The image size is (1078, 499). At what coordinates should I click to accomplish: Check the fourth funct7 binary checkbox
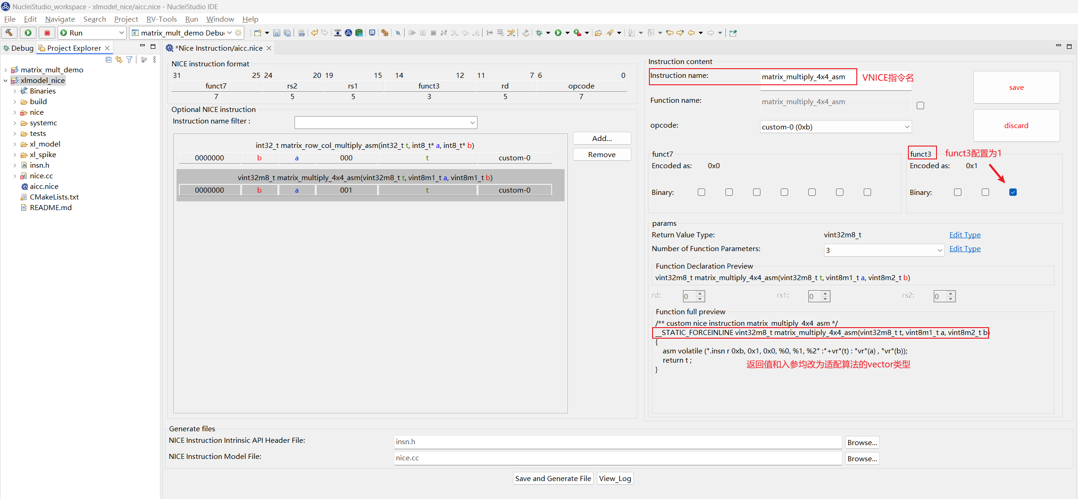coord(784,192)
